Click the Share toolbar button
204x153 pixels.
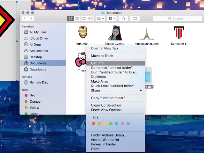[x=123, y=18]
